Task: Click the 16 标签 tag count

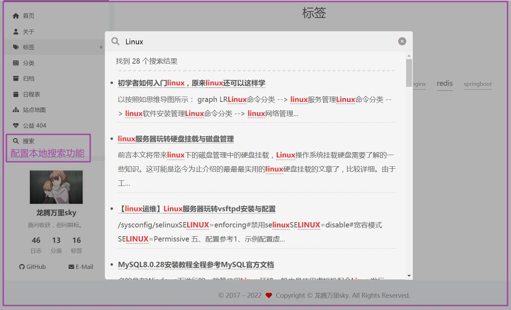Action: 76,245
